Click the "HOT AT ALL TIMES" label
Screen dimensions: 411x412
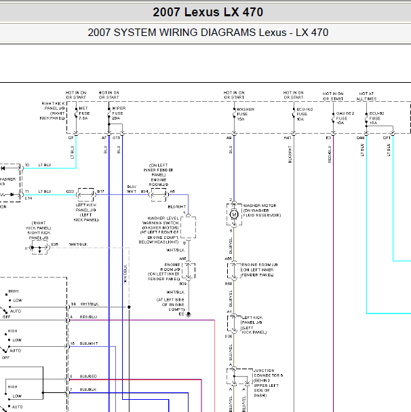pyautogui.click(x=366, y=96)
